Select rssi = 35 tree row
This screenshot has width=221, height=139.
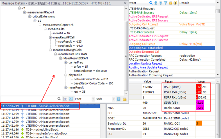click(x=79, y=92)
